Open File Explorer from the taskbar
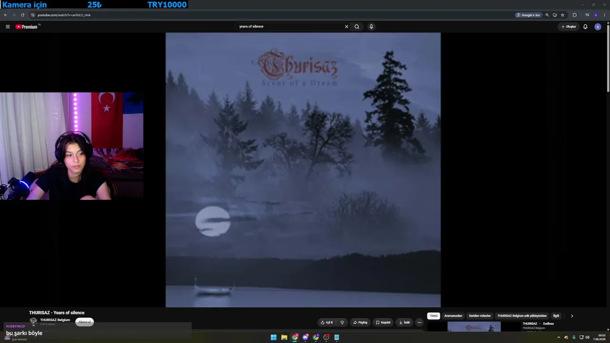Image resolution: width=610 pixels, height=343 pixels. tap(284, 337)
